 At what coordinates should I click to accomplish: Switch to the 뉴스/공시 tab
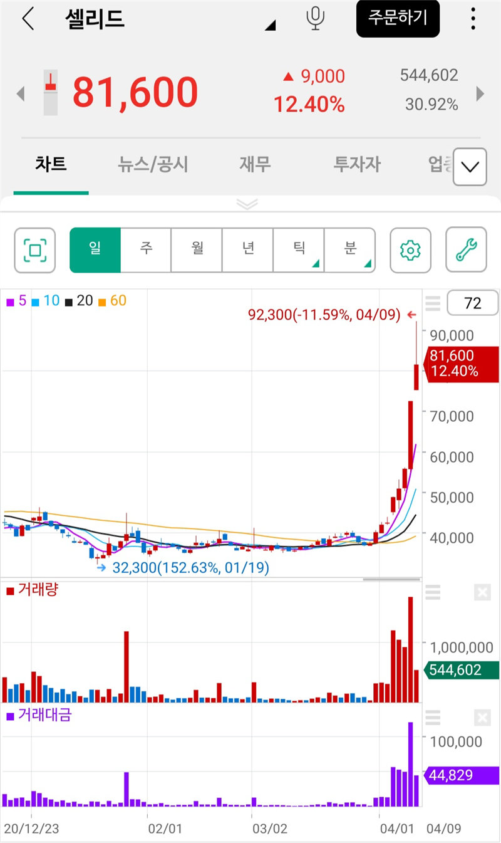(153, 165)
